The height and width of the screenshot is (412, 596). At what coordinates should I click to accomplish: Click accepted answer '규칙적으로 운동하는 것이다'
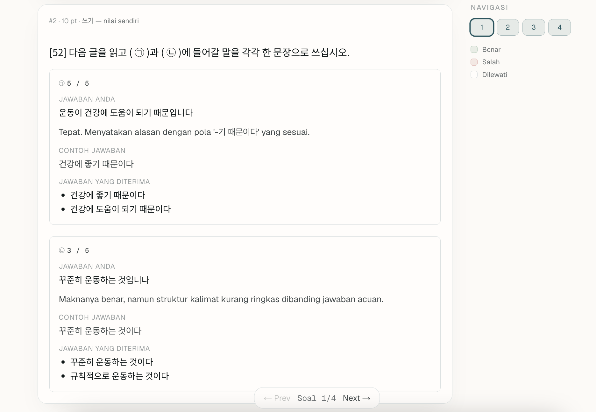(119, 376)
